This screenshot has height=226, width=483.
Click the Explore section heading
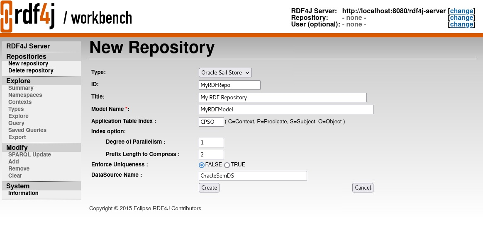pyautogui.click(x=18, y=81)
